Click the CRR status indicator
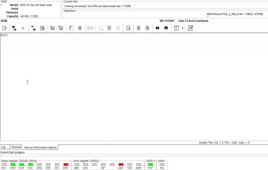 pos(48,165)
